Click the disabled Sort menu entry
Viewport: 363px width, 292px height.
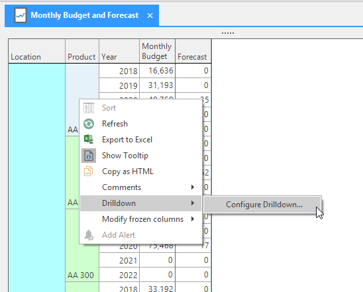point(140,108)
